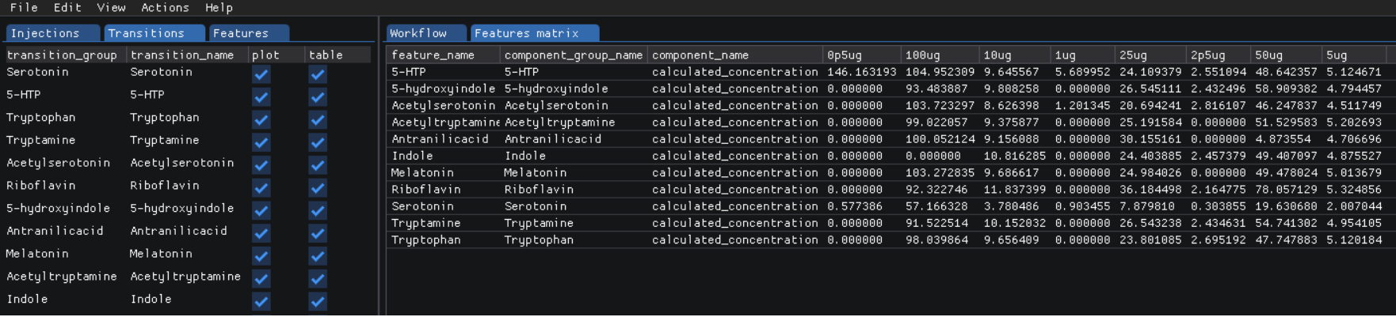Toggle plot checkbox for Indole
This screenshot has width=1396, height=317.
(x=261, y=302)
